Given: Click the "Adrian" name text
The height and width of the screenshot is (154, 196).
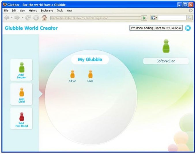Looking at the screenshot, I should tap(72, 81).
